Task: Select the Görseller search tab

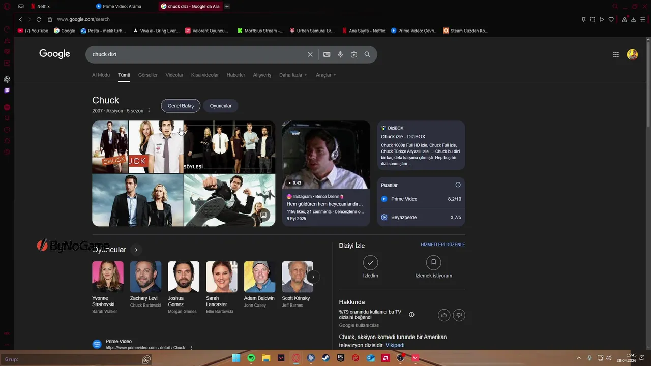Action: pos(148,75)
